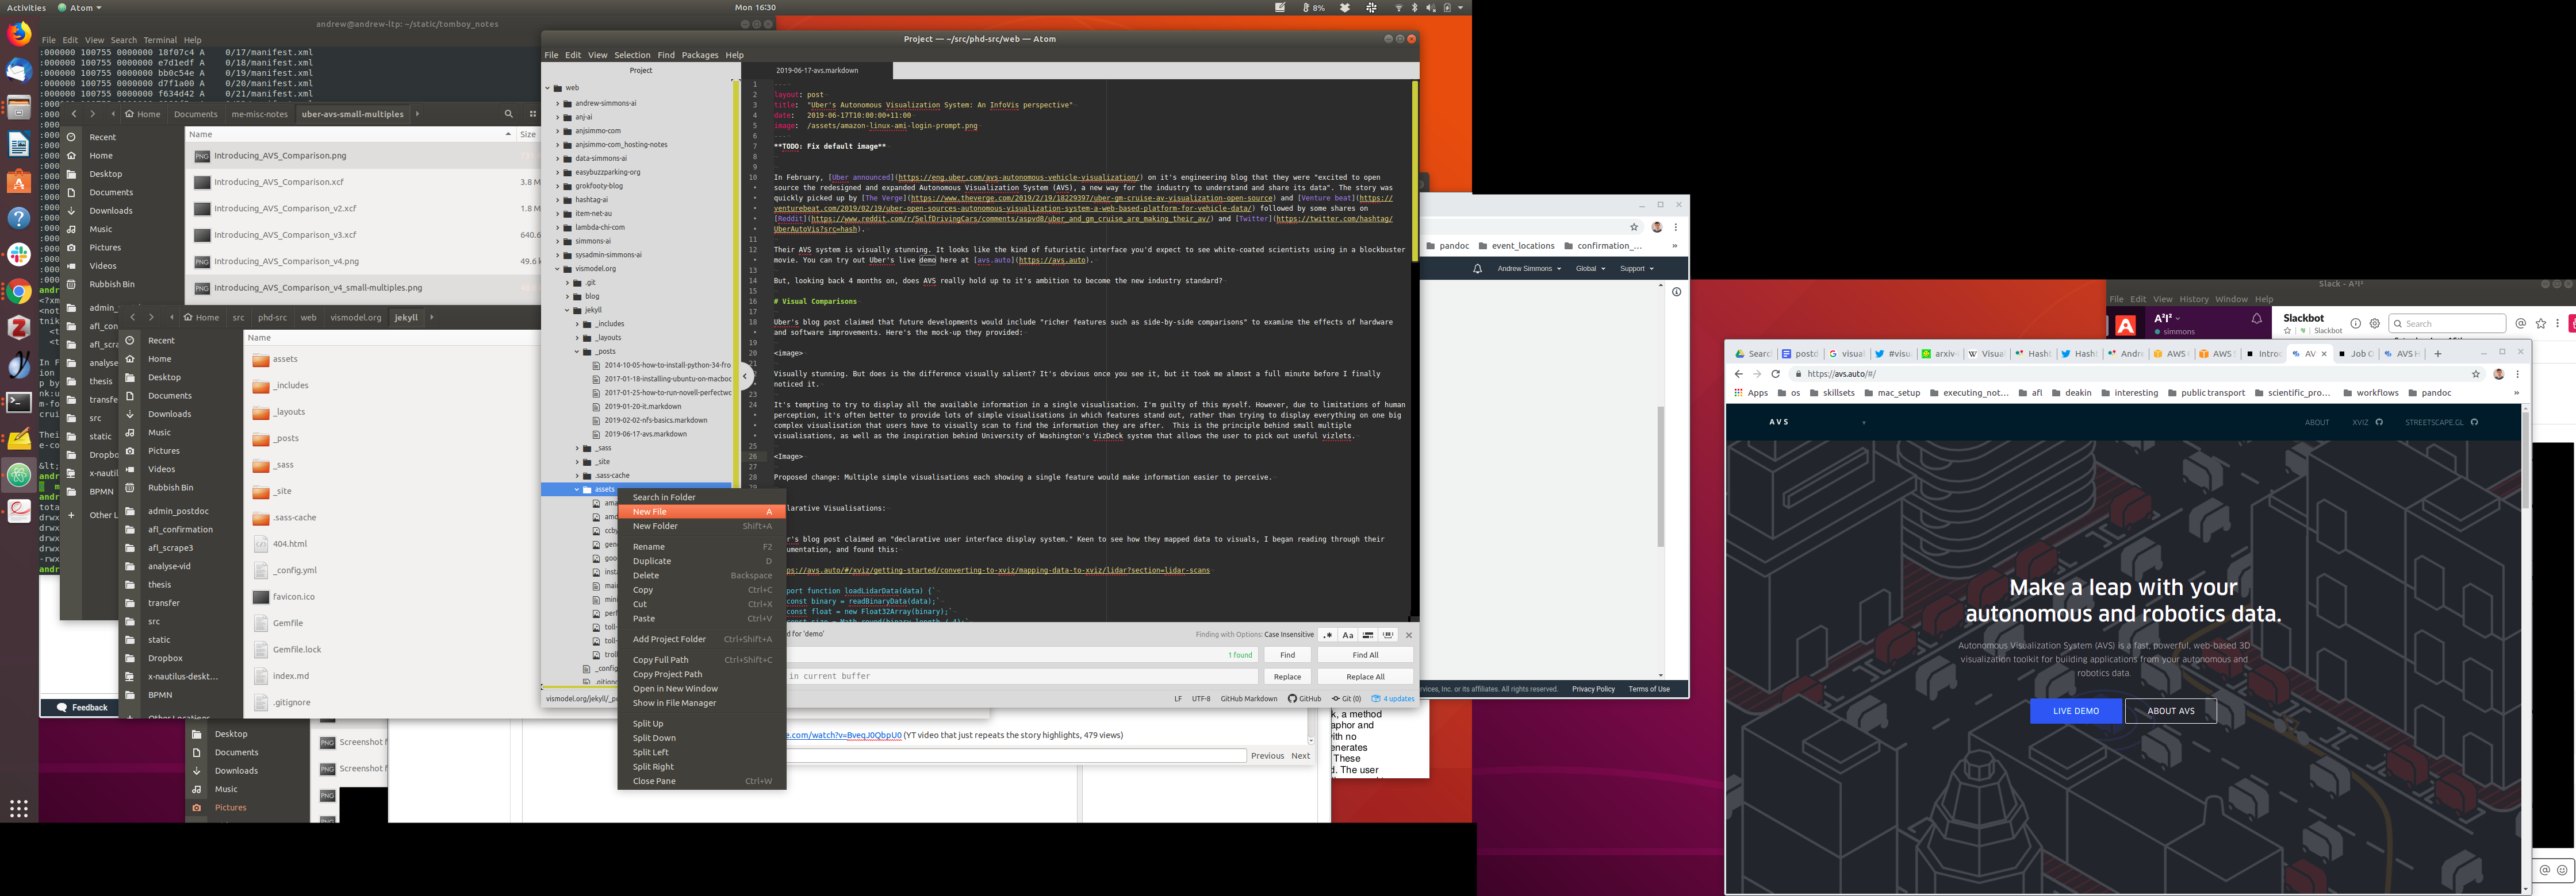
Task: Toggle Match Case button in find panel
Action: [1347, 635]
